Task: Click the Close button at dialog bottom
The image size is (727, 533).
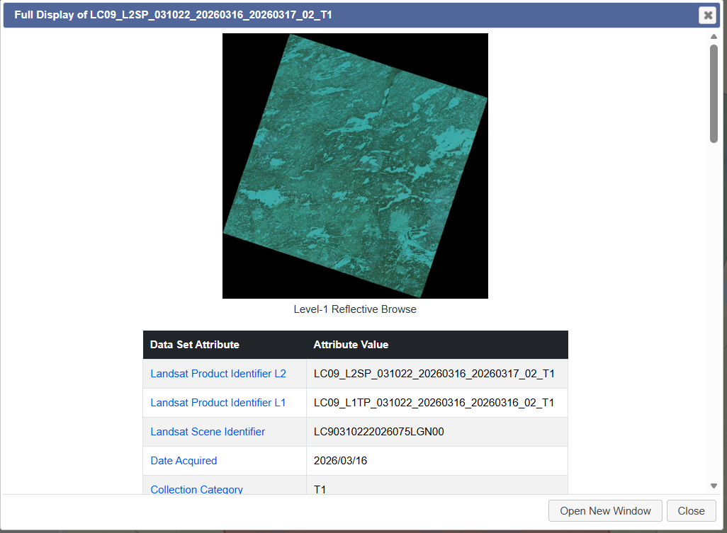Action: pos(691,511)
